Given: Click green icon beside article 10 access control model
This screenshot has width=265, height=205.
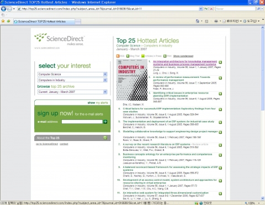Looking at the screenshot, I should pos(220,181).
